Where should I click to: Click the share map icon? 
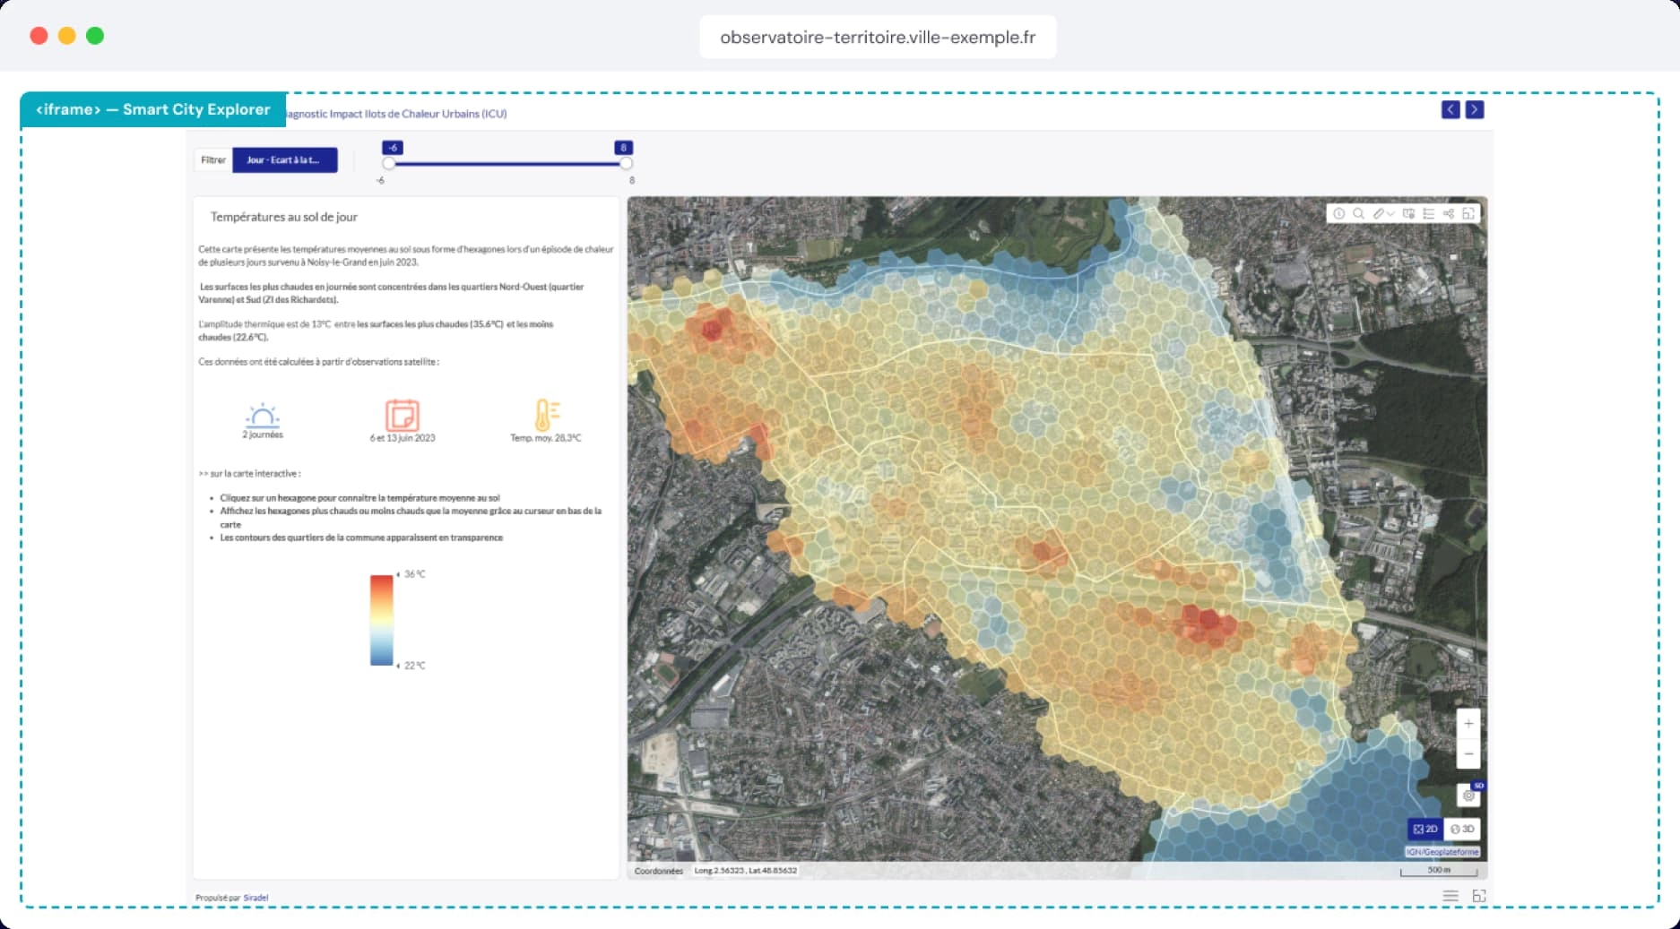coord(1449,213)
